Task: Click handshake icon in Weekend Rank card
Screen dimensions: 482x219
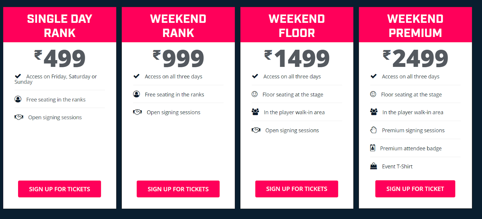Action: pos(137,112)
